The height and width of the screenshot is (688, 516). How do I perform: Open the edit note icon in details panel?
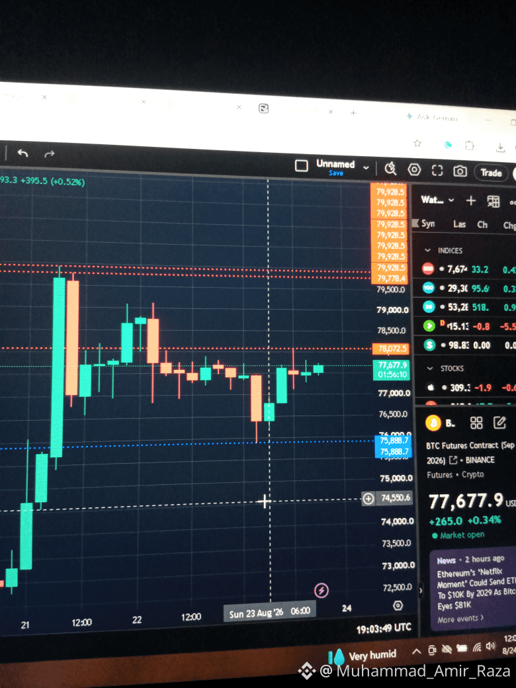(499, 423)
